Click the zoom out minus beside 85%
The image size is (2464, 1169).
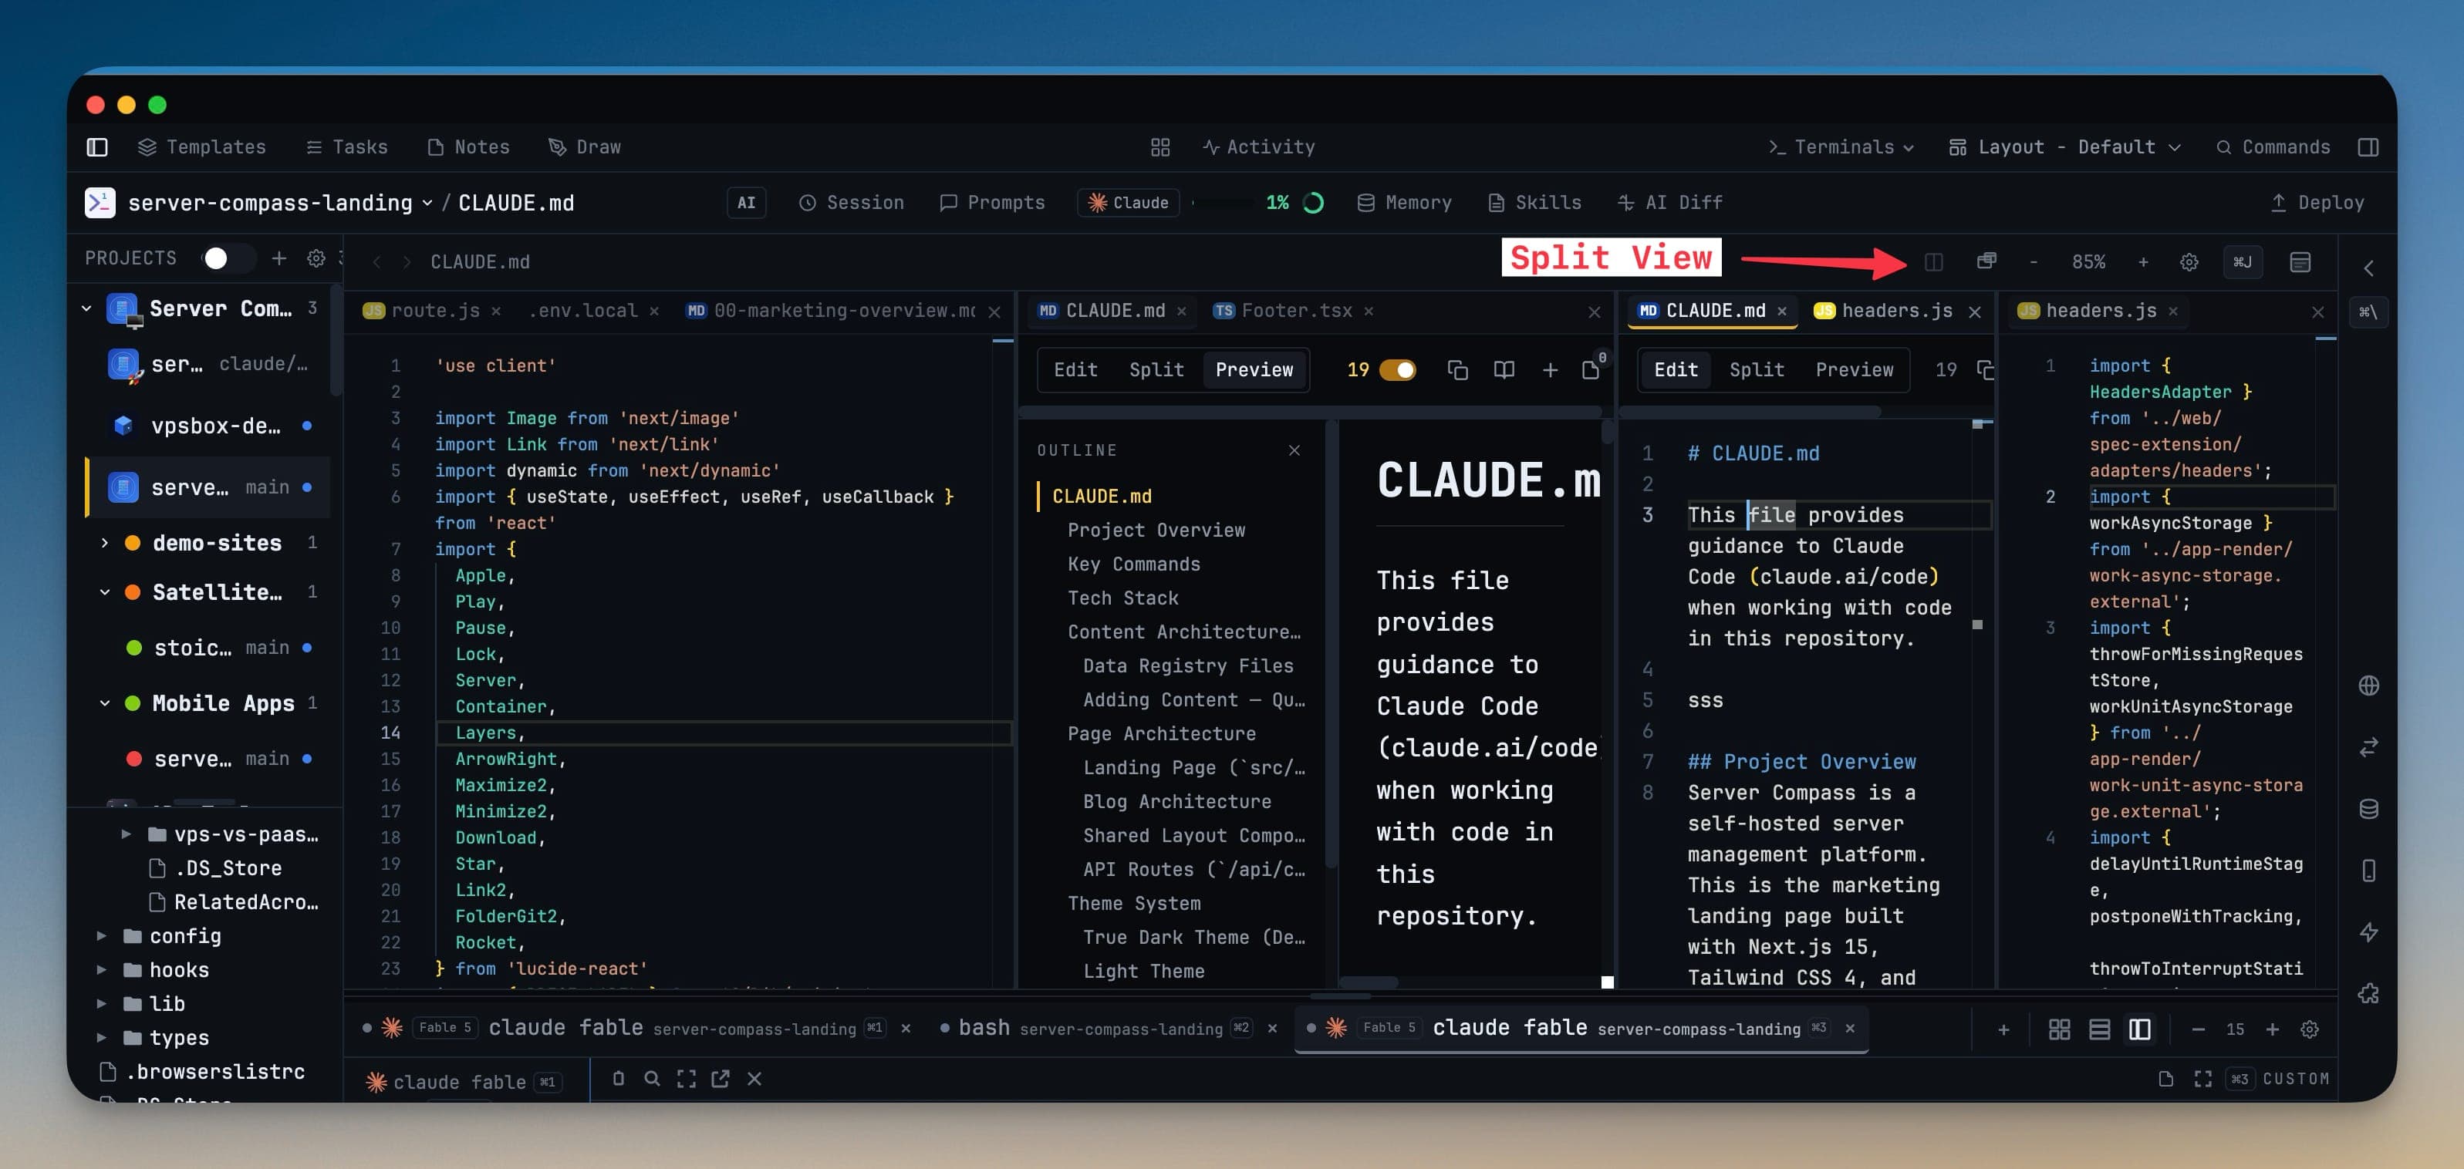click(2033, 262)
